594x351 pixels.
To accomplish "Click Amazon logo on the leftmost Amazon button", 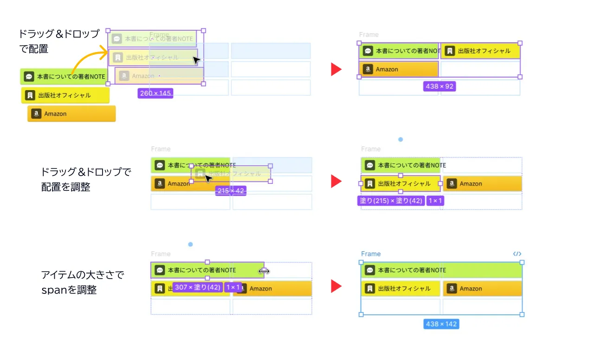I will pos(36,114).
